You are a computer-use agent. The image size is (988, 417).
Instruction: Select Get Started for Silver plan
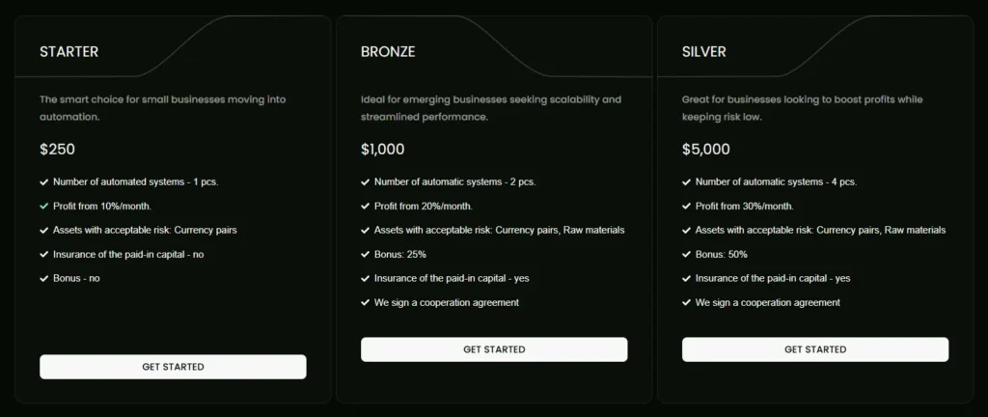click(x=814, y=349)
